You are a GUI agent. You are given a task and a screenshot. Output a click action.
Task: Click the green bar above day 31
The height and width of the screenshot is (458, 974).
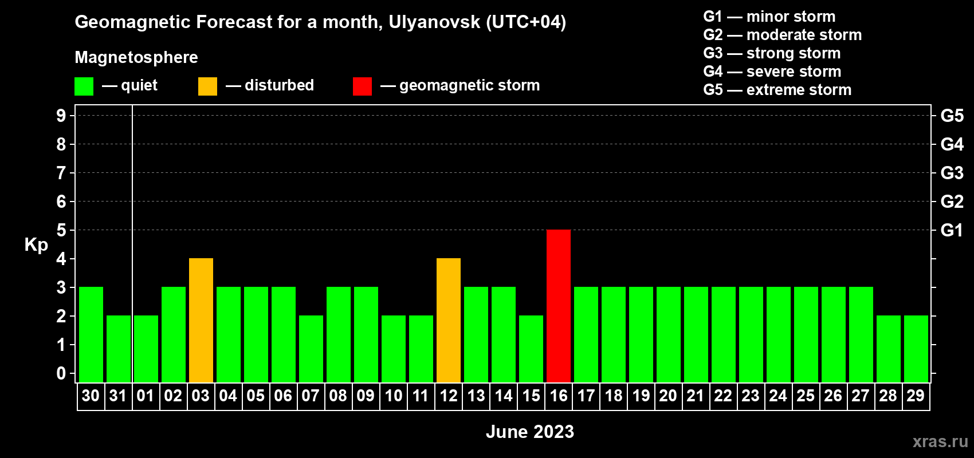click(119, 349)
